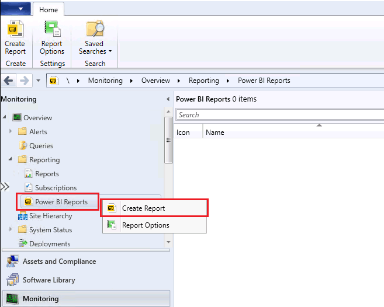Click the Create Report ribbon icon
The height and width of the screenshot is (307, 384).
click(15, 29)
